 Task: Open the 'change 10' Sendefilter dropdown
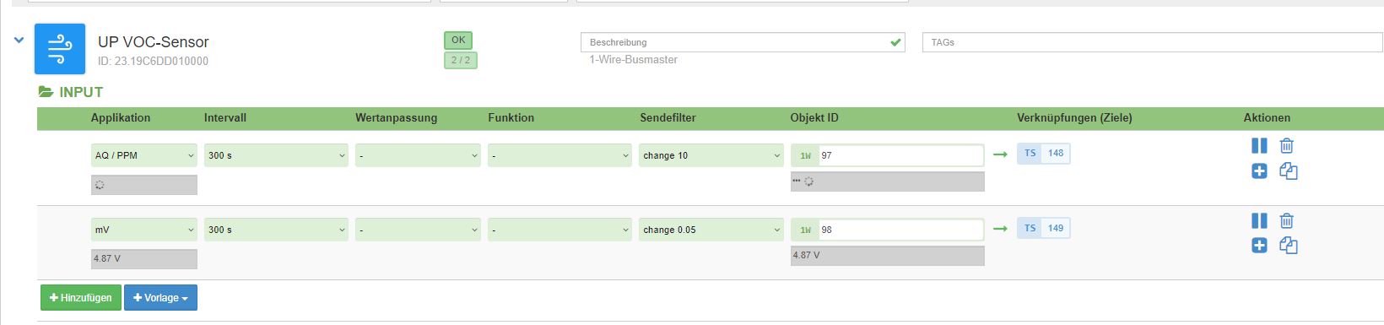711,155
